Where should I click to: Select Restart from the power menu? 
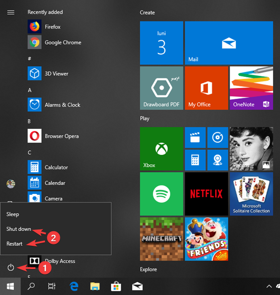tap(15, 244)
